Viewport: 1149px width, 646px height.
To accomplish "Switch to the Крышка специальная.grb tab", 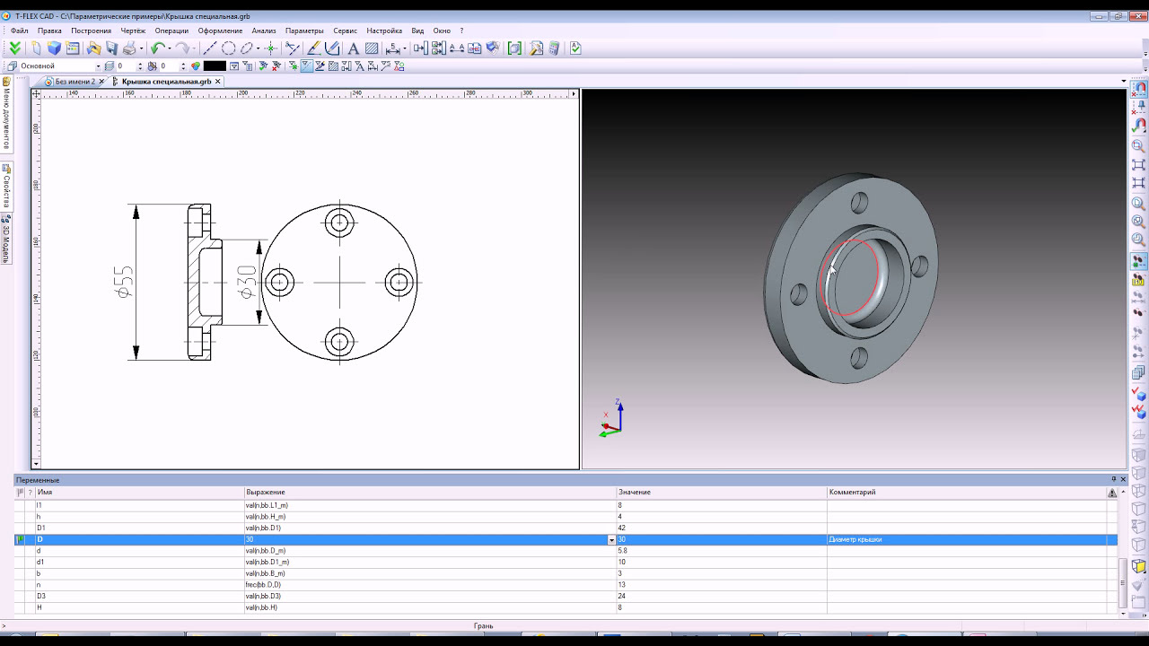I will pos(167,82).
